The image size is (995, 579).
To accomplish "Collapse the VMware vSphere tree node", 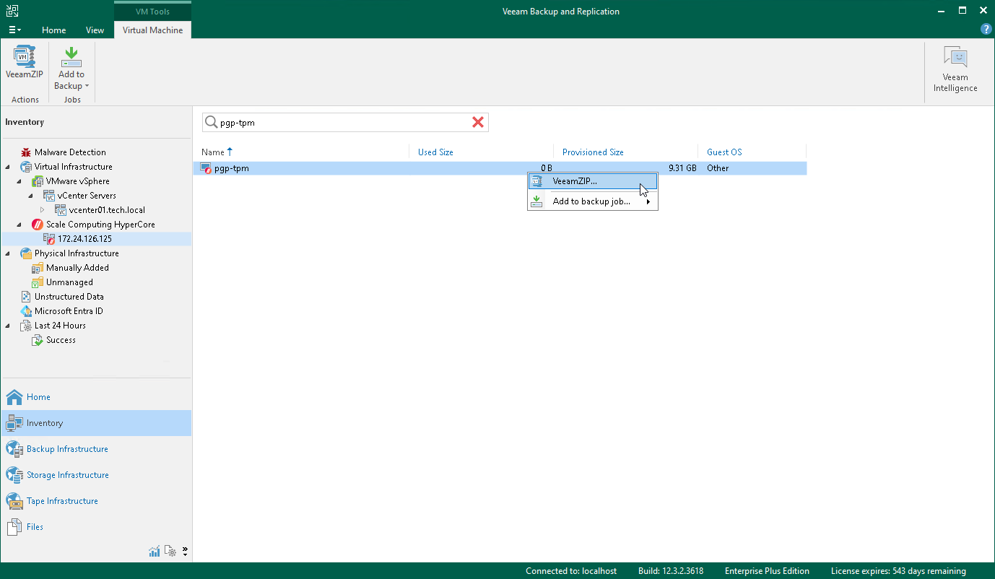I will click(19, 181).
